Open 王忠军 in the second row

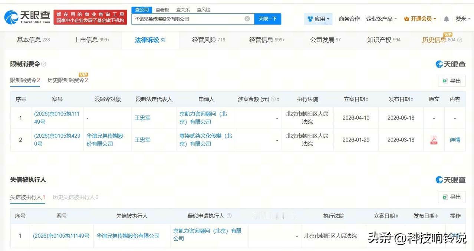click(142, 140)
